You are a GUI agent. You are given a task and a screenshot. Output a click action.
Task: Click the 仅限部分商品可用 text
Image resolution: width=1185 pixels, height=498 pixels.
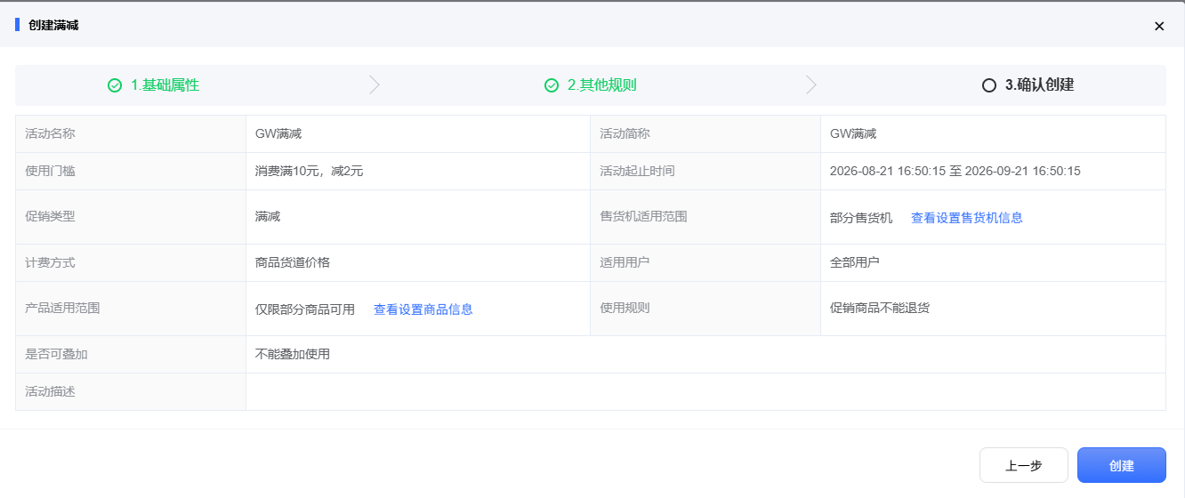click(x=305, y=309)
